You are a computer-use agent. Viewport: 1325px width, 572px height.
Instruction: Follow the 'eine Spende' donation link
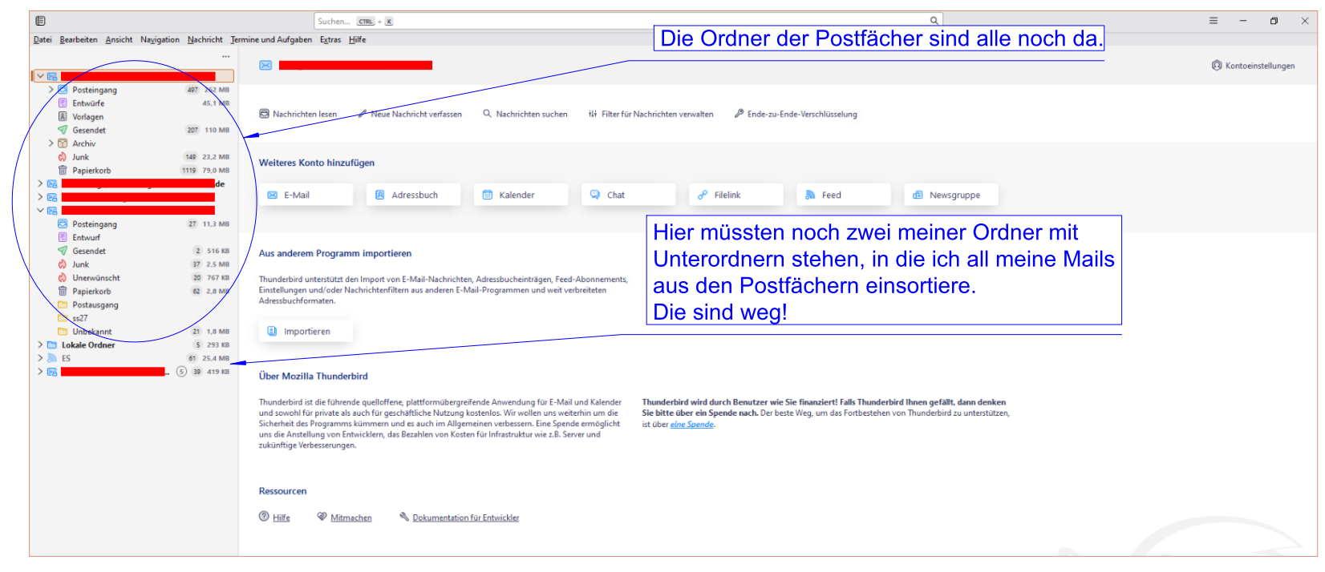[x=691, y=425]
